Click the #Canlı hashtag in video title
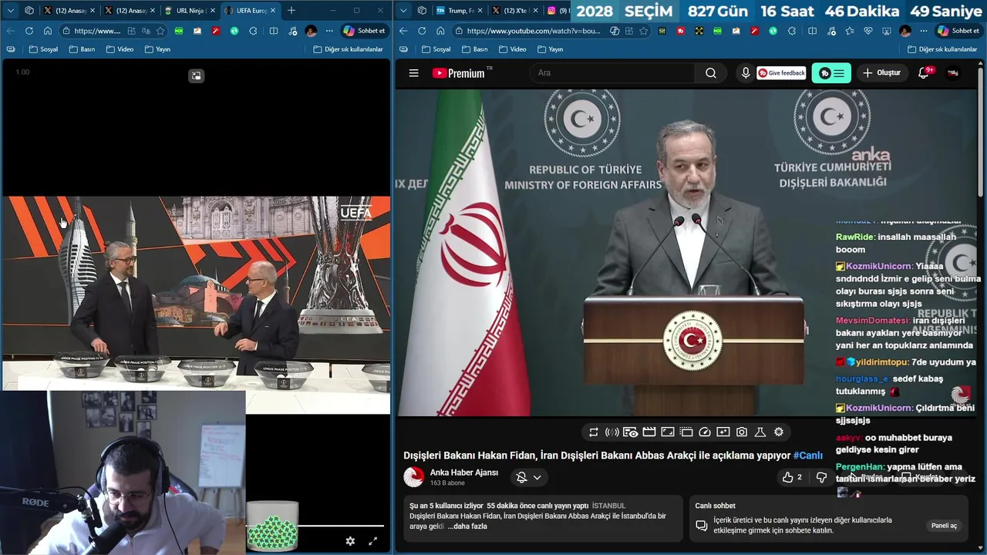 (x=808, y=456)
